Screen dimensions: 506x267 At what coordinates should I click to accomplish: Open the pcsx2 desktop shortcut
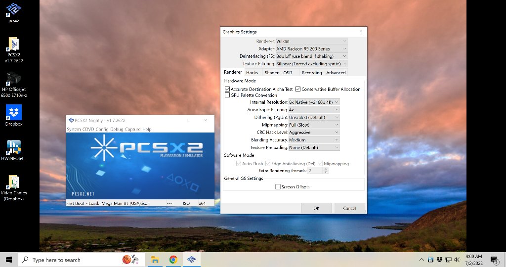coord(13,12)
